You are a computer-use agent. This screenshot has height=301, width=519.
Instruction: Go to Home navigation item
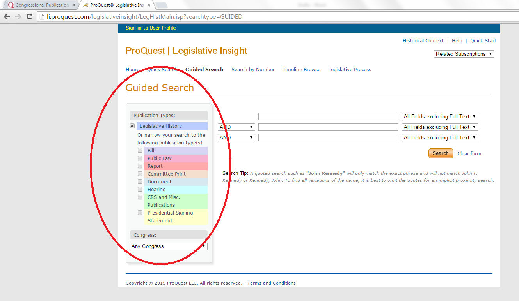point(132,69)
